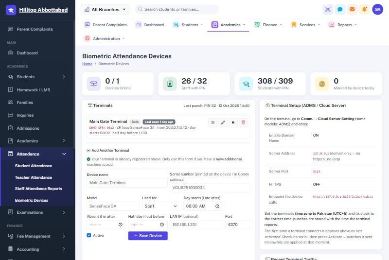
Task: Open Staff Attendance Reports in sidebar
Action: 38,189
